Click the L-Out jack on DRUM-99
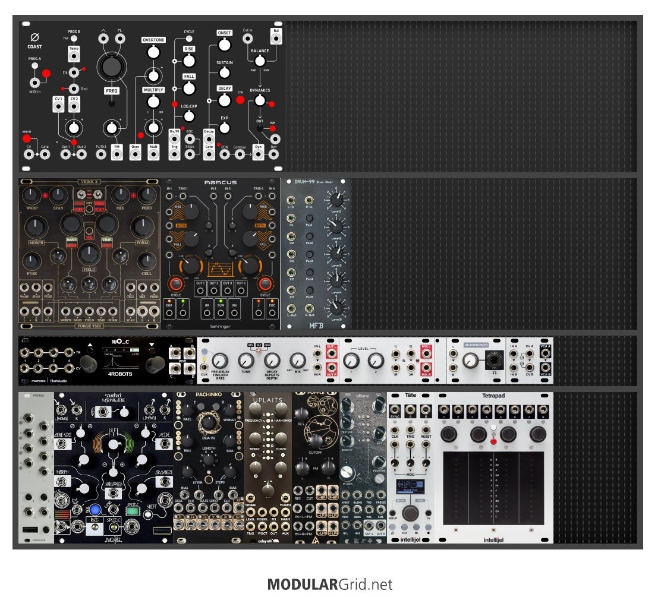 [291, 308]
